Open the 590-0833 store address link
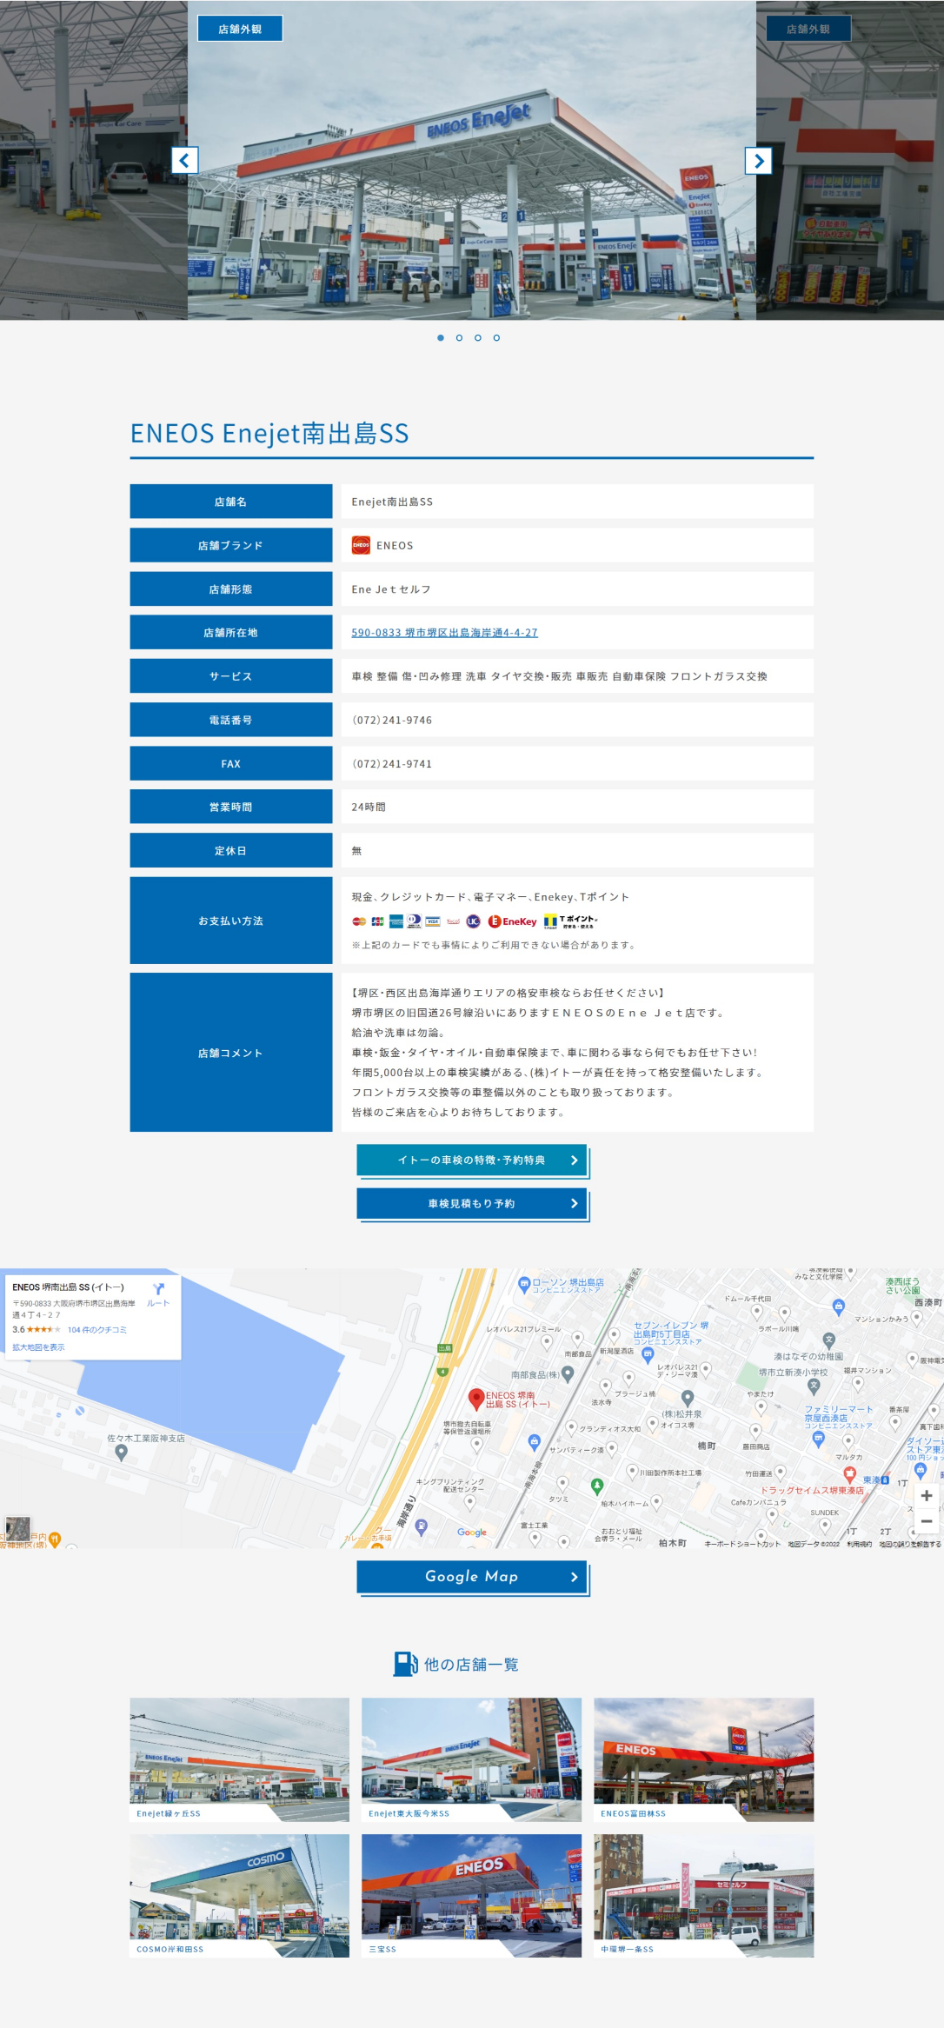The width and height of the screenshot is (944, 2028). tap(444, 633)
